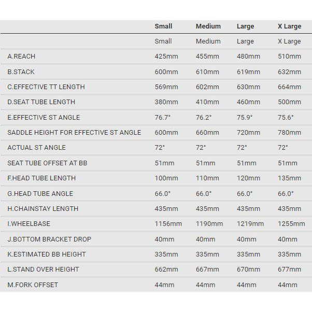
Task: Click the SEAT TUBE OFFSET AT BB label
Action: (x=47, y=163)
